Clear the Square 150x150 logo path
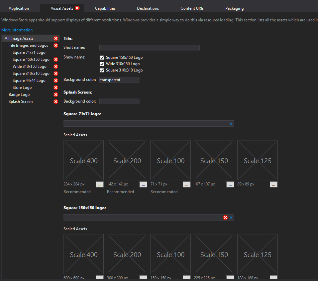The height and width of the screenshot is (281, 318). (x=231, y=218)
